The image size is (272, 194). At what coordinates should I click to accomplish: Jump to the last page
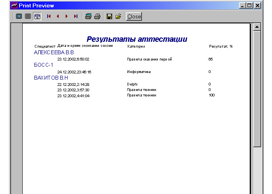point(76,16)
